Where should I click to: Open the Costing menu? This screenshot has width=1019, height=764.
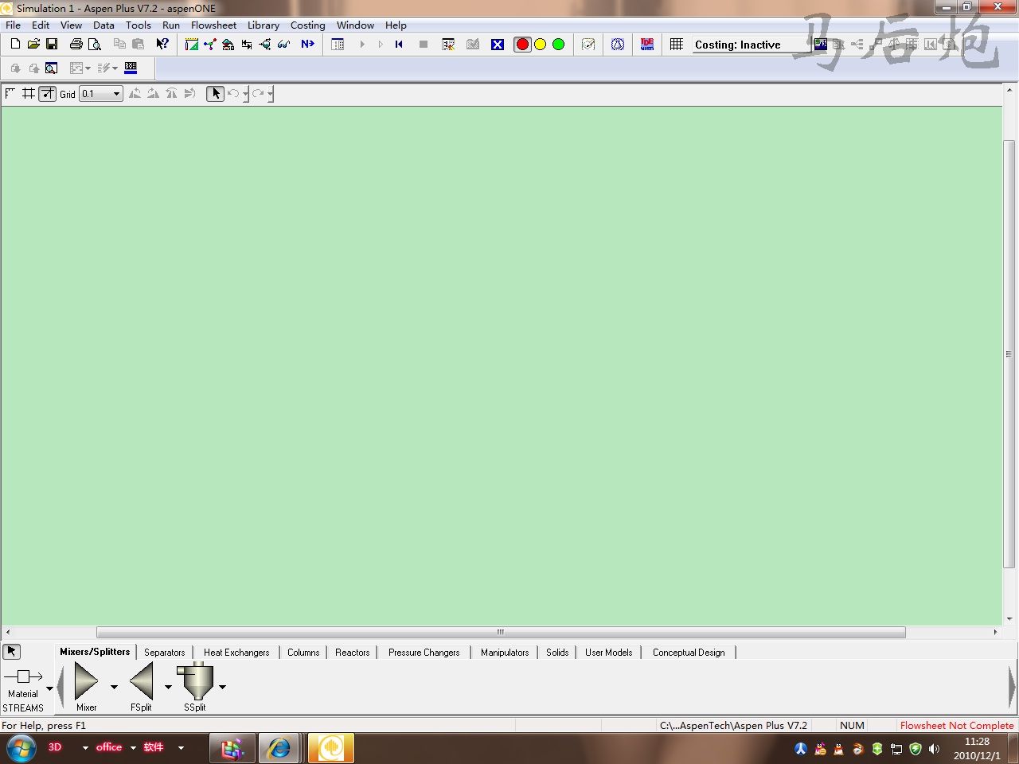pos(308,25)
